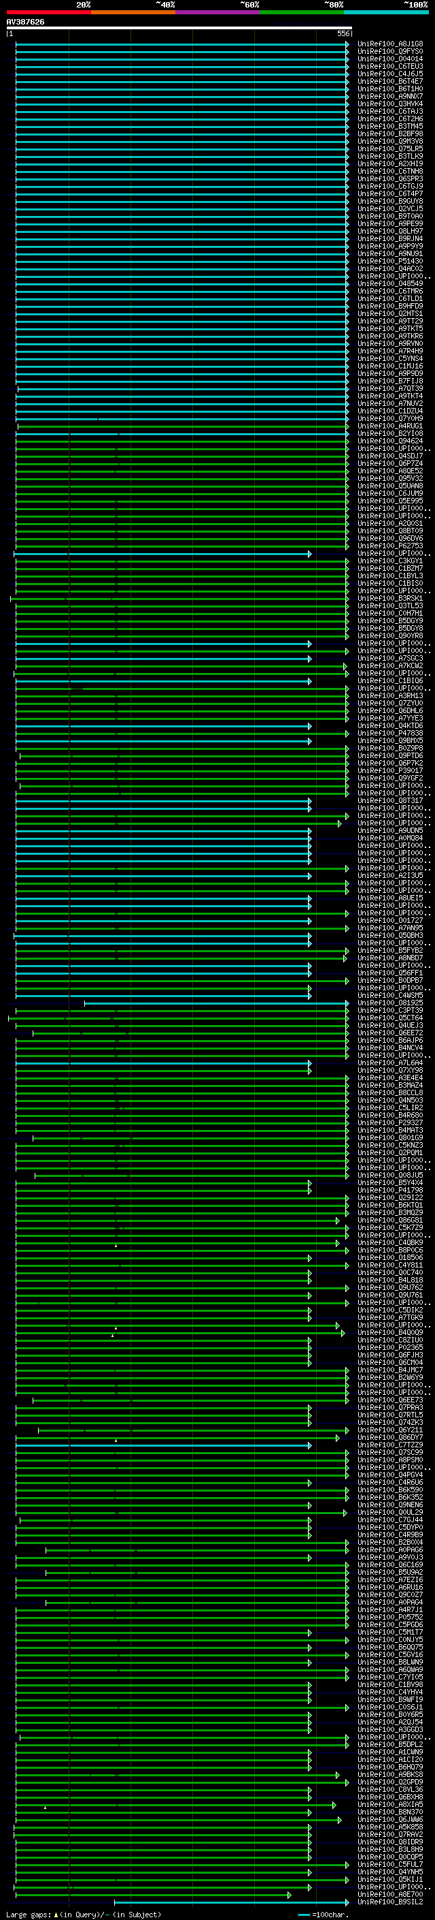Select hit label UniRef100_Q8BT09
Viewport: 435px width, 1920px height.
pyautogui.click(x=390, y=531)
